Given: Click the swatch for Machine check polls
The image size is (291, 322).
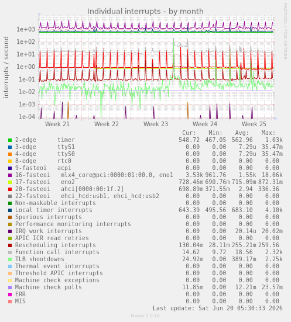Looking at the screenshot, I should [10, 288].
